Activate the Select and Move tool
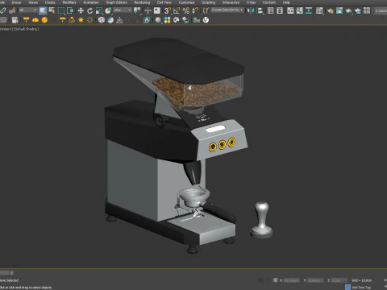 (x=81, y=10)
